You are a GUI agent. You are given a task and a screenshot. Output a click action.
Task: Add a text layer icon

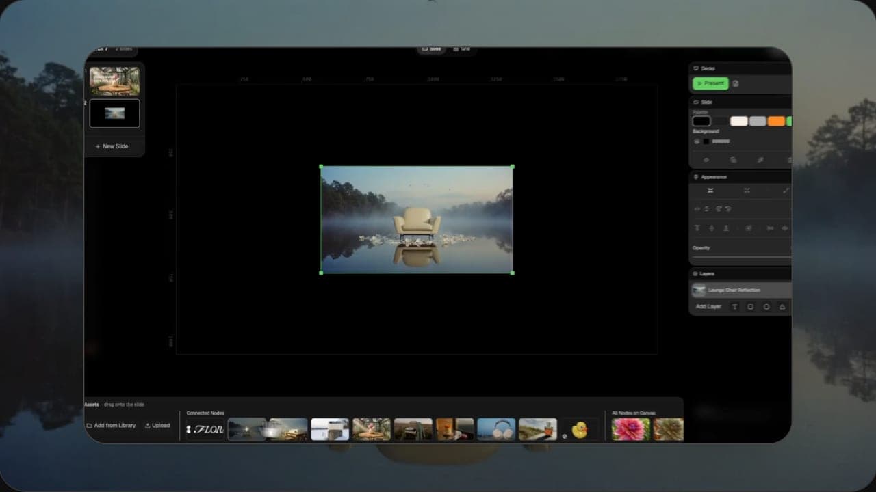coord(735,307)
